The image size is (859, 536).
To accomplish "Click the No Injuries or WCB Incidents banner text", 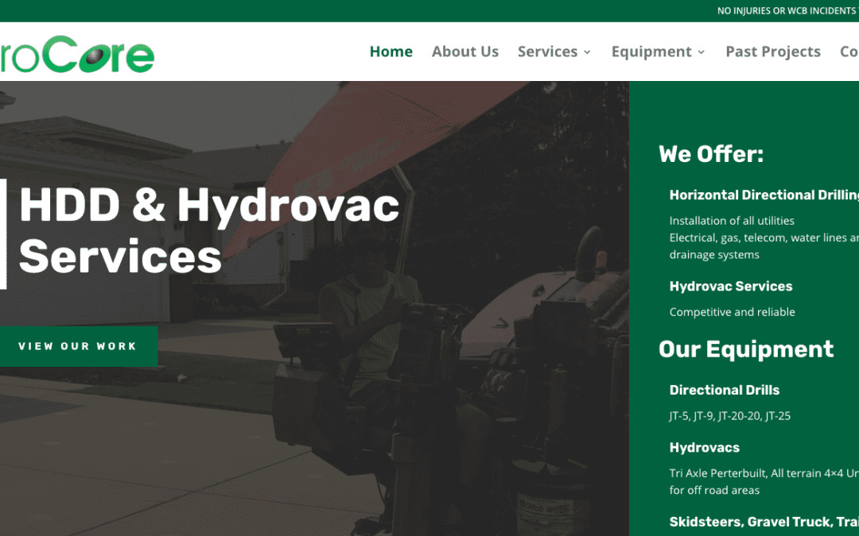I will (787, 11).
